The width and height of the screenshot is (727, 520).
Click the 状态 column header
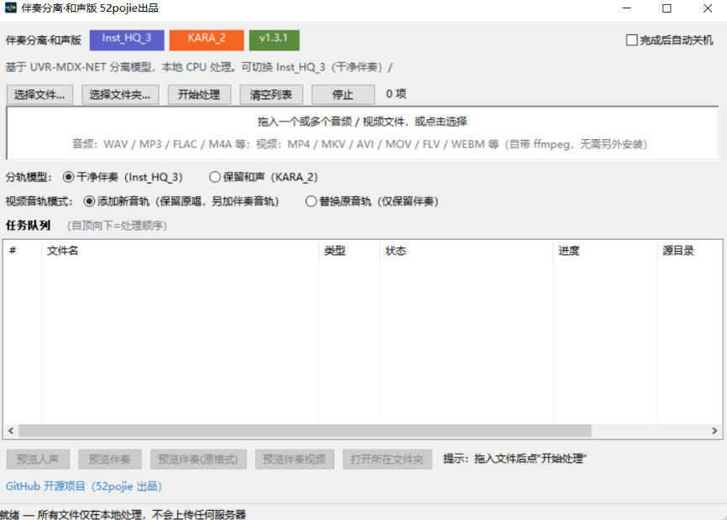[466, 251]
